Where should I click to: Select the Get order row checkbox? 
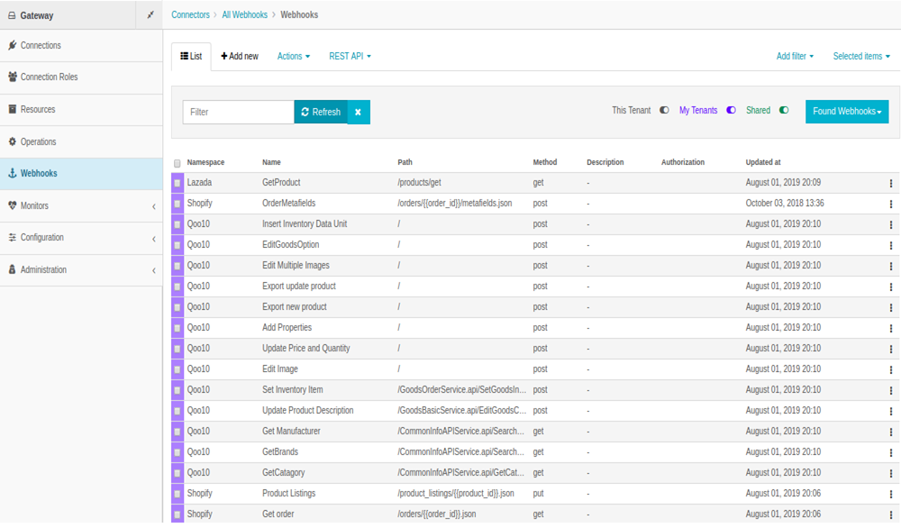tap(177, 514)
